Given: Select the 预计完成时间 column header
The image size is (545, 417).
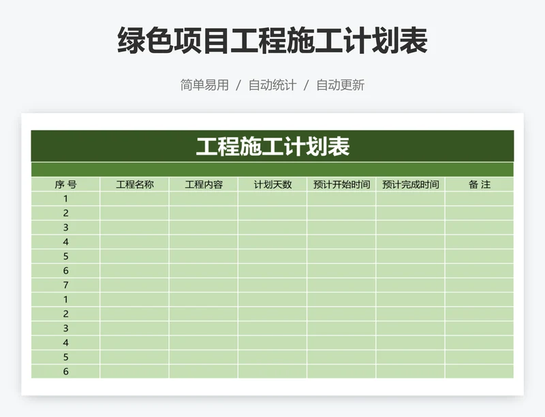Looking at the screenshot, I should (x=410, y=184).
